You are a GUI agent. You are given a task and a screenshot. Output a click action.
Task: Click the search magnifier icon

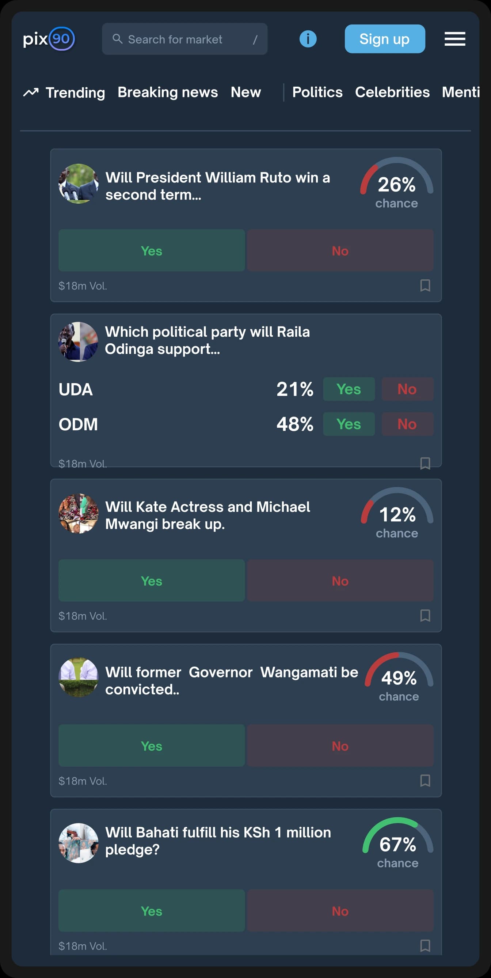pos(117,39)
